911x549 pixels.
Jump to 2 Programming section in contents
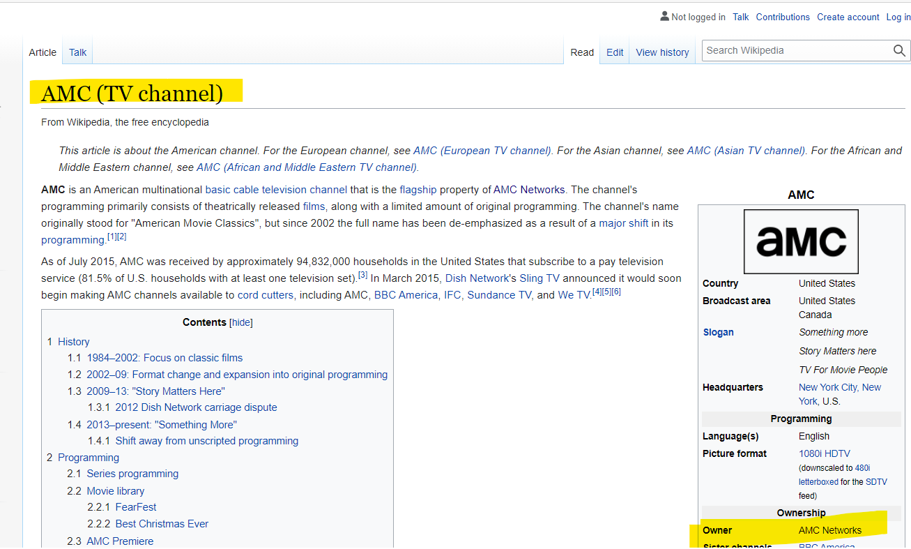[83, 458]
